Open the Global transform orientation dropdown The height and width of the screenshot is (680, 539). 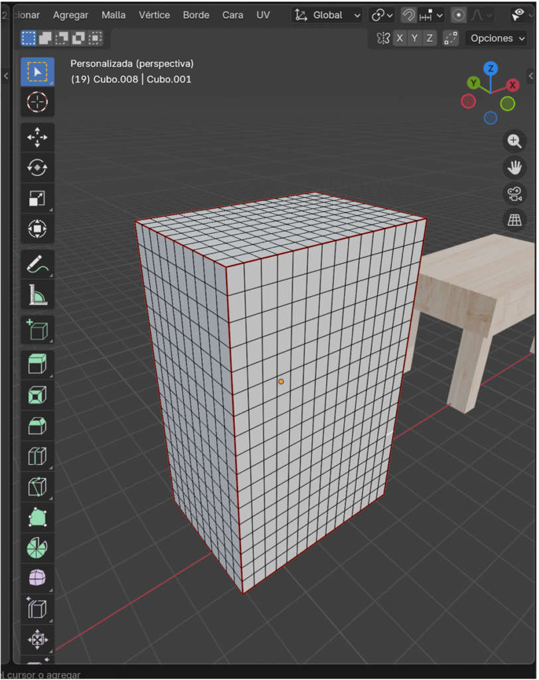click(x=329, y=15)
